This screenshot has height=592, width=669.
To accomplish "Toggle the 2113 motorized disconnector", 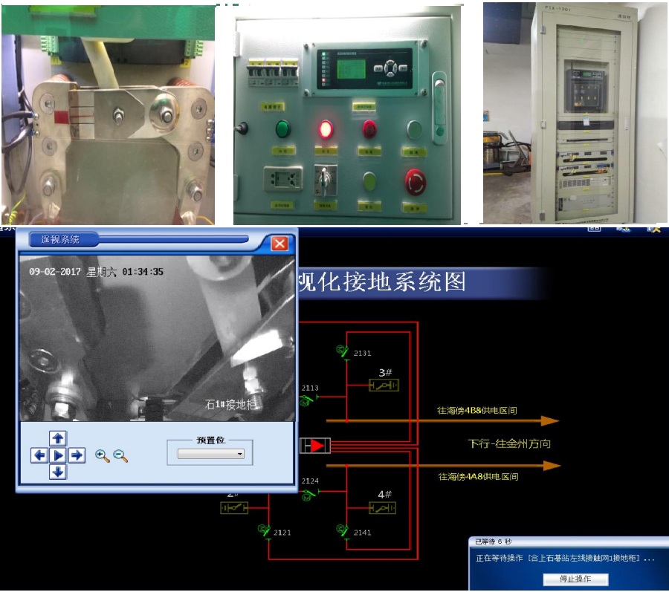I will point(306,400).
